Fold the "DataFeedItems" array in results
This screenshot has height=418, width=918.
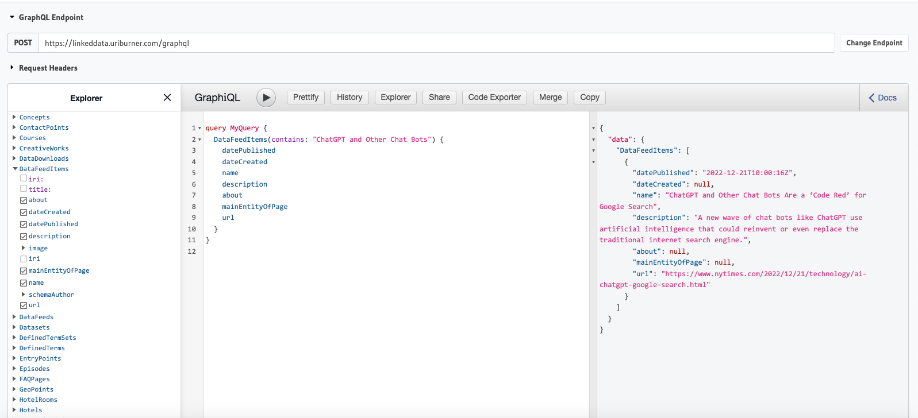point(593,150)
